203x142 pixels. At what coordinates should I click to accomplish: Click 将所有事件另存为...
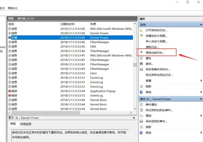pos(158,69)
